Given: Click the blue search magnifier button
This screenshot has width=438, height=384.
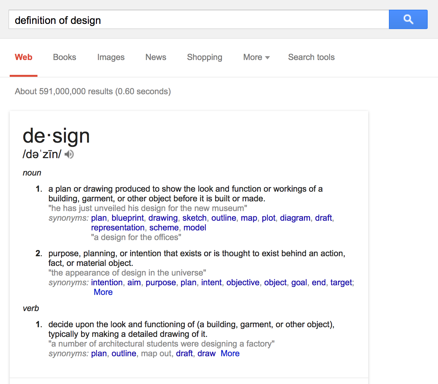Looking at the screenshot, I should click(x=408, y=19).
